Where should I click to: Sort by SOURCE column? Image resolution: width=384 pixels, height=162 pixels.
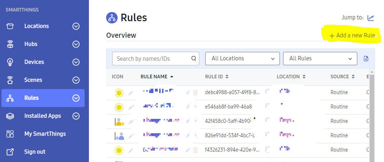[343, 77]
